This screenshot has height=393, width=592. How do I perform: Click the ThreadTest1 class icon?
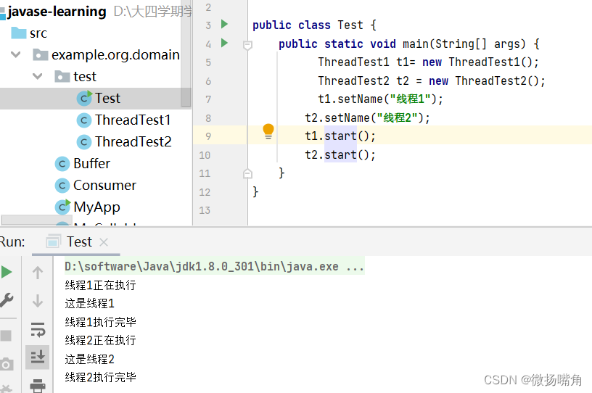(84, 120)
